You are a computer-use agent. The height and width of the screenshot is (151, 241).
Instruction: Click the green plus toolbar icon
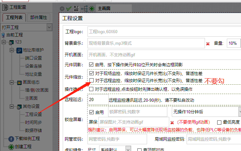(92, 9)
